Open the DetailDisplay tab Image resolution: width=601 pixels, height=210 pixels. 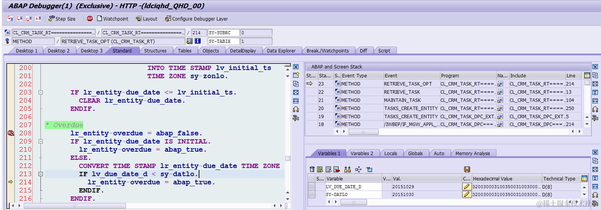(x=243, y=51)
